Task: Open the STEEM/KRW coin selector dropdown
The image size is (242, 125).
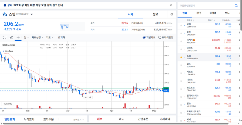Action: (x=32, y=14)
